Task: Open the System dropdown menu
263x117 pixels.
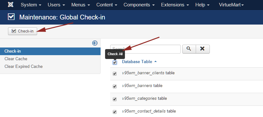Action: point(31,5)
